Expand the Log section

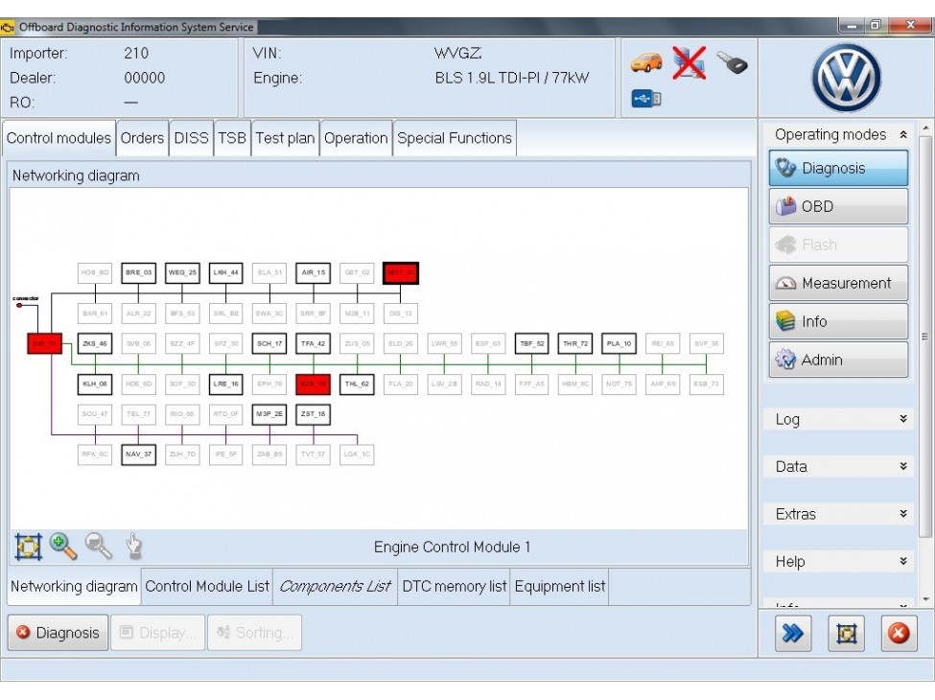click(905, 419)
